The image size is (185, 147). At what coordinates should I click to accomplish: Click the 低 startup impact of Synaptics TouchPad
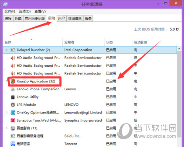pos(135,120)
